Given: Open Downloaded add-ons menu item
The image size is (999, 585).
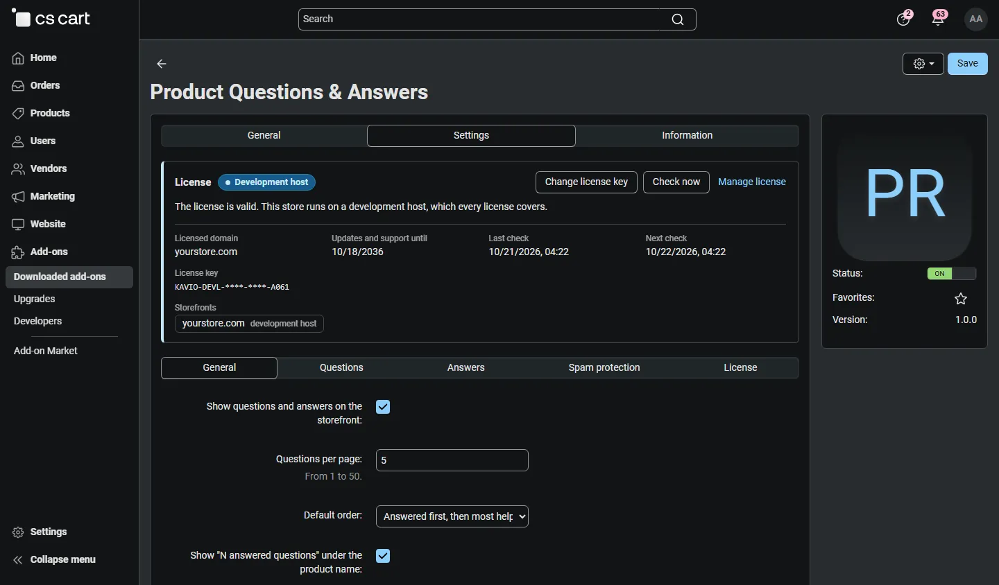Looking at the screenshot, I should point(69,277).
